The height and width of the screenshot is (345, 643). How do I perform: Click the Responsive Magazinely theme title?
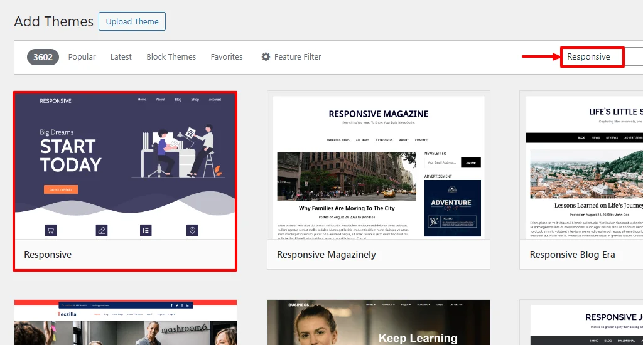click(326, 255)
